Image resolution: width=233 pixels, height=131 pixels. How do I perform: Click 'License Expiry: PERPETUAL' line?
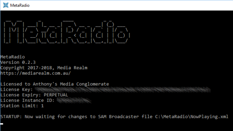coord(34,95)
